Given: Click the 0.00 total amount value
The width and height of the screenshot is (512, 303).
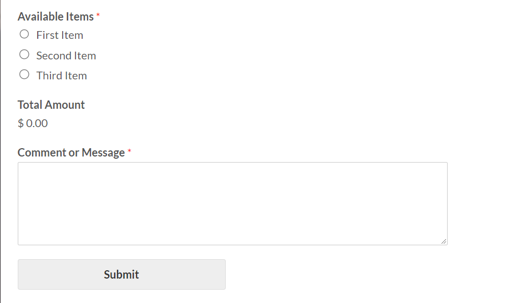Looking at the screenshot, I should pyautogui.click(x=37, y=123).
